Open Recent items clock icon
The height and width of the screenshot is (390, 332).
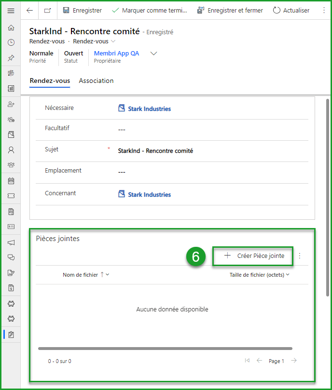coord(11,42)
